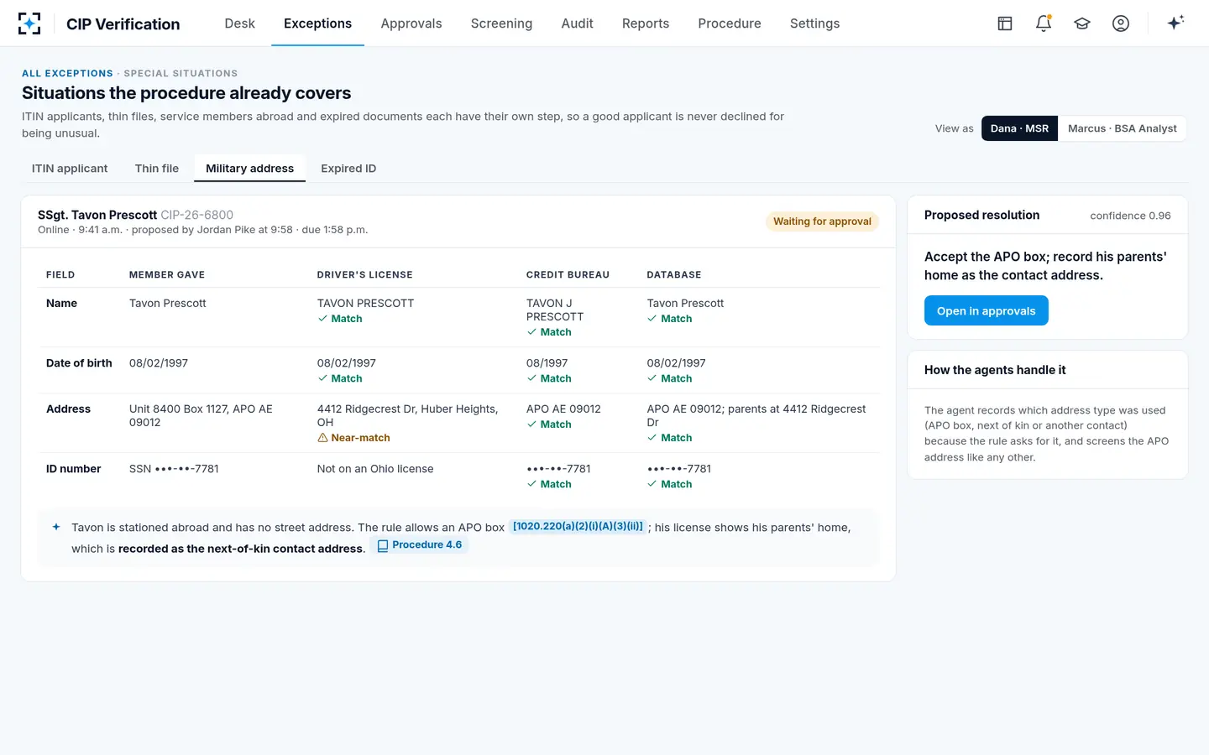Go to the Screening section
Screen dimensions: 1209x755
[x=501, y=23]
